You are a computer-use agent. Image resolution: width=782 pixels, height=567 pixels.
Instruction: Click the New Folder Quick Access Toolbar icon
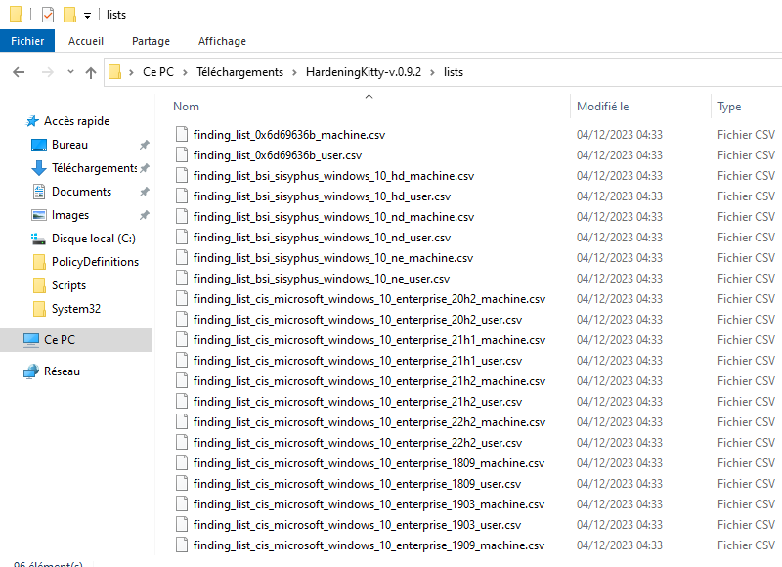(68, 14)
